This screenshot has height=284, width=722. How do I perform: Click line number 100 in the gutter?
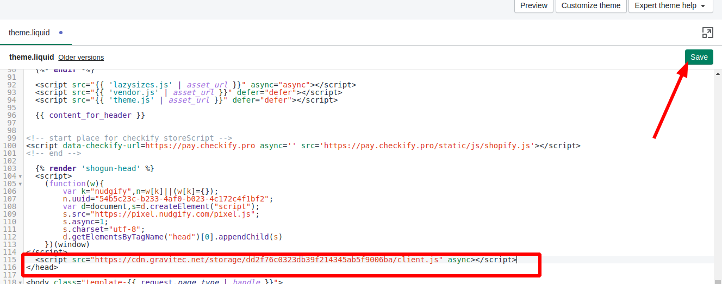click(10, 146)
